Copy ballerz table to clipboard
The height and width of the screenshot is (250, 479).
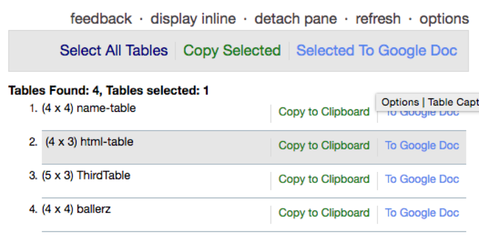coord(324,213)
